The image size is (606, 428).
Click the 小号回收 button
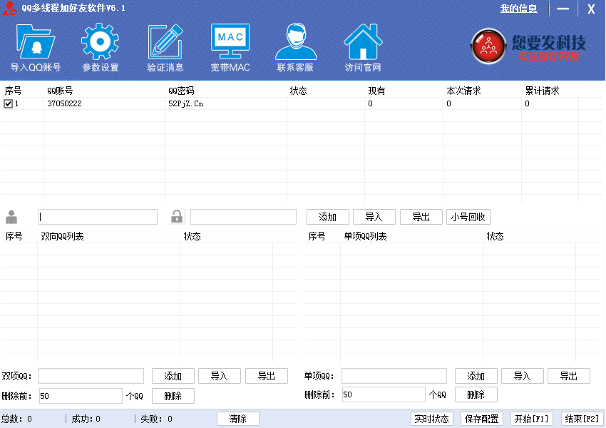coord(468,217)
